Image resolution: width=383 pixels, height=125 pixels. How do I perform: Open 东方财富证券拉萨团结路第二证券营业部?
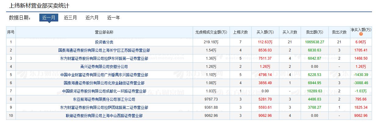click(104, 107)
